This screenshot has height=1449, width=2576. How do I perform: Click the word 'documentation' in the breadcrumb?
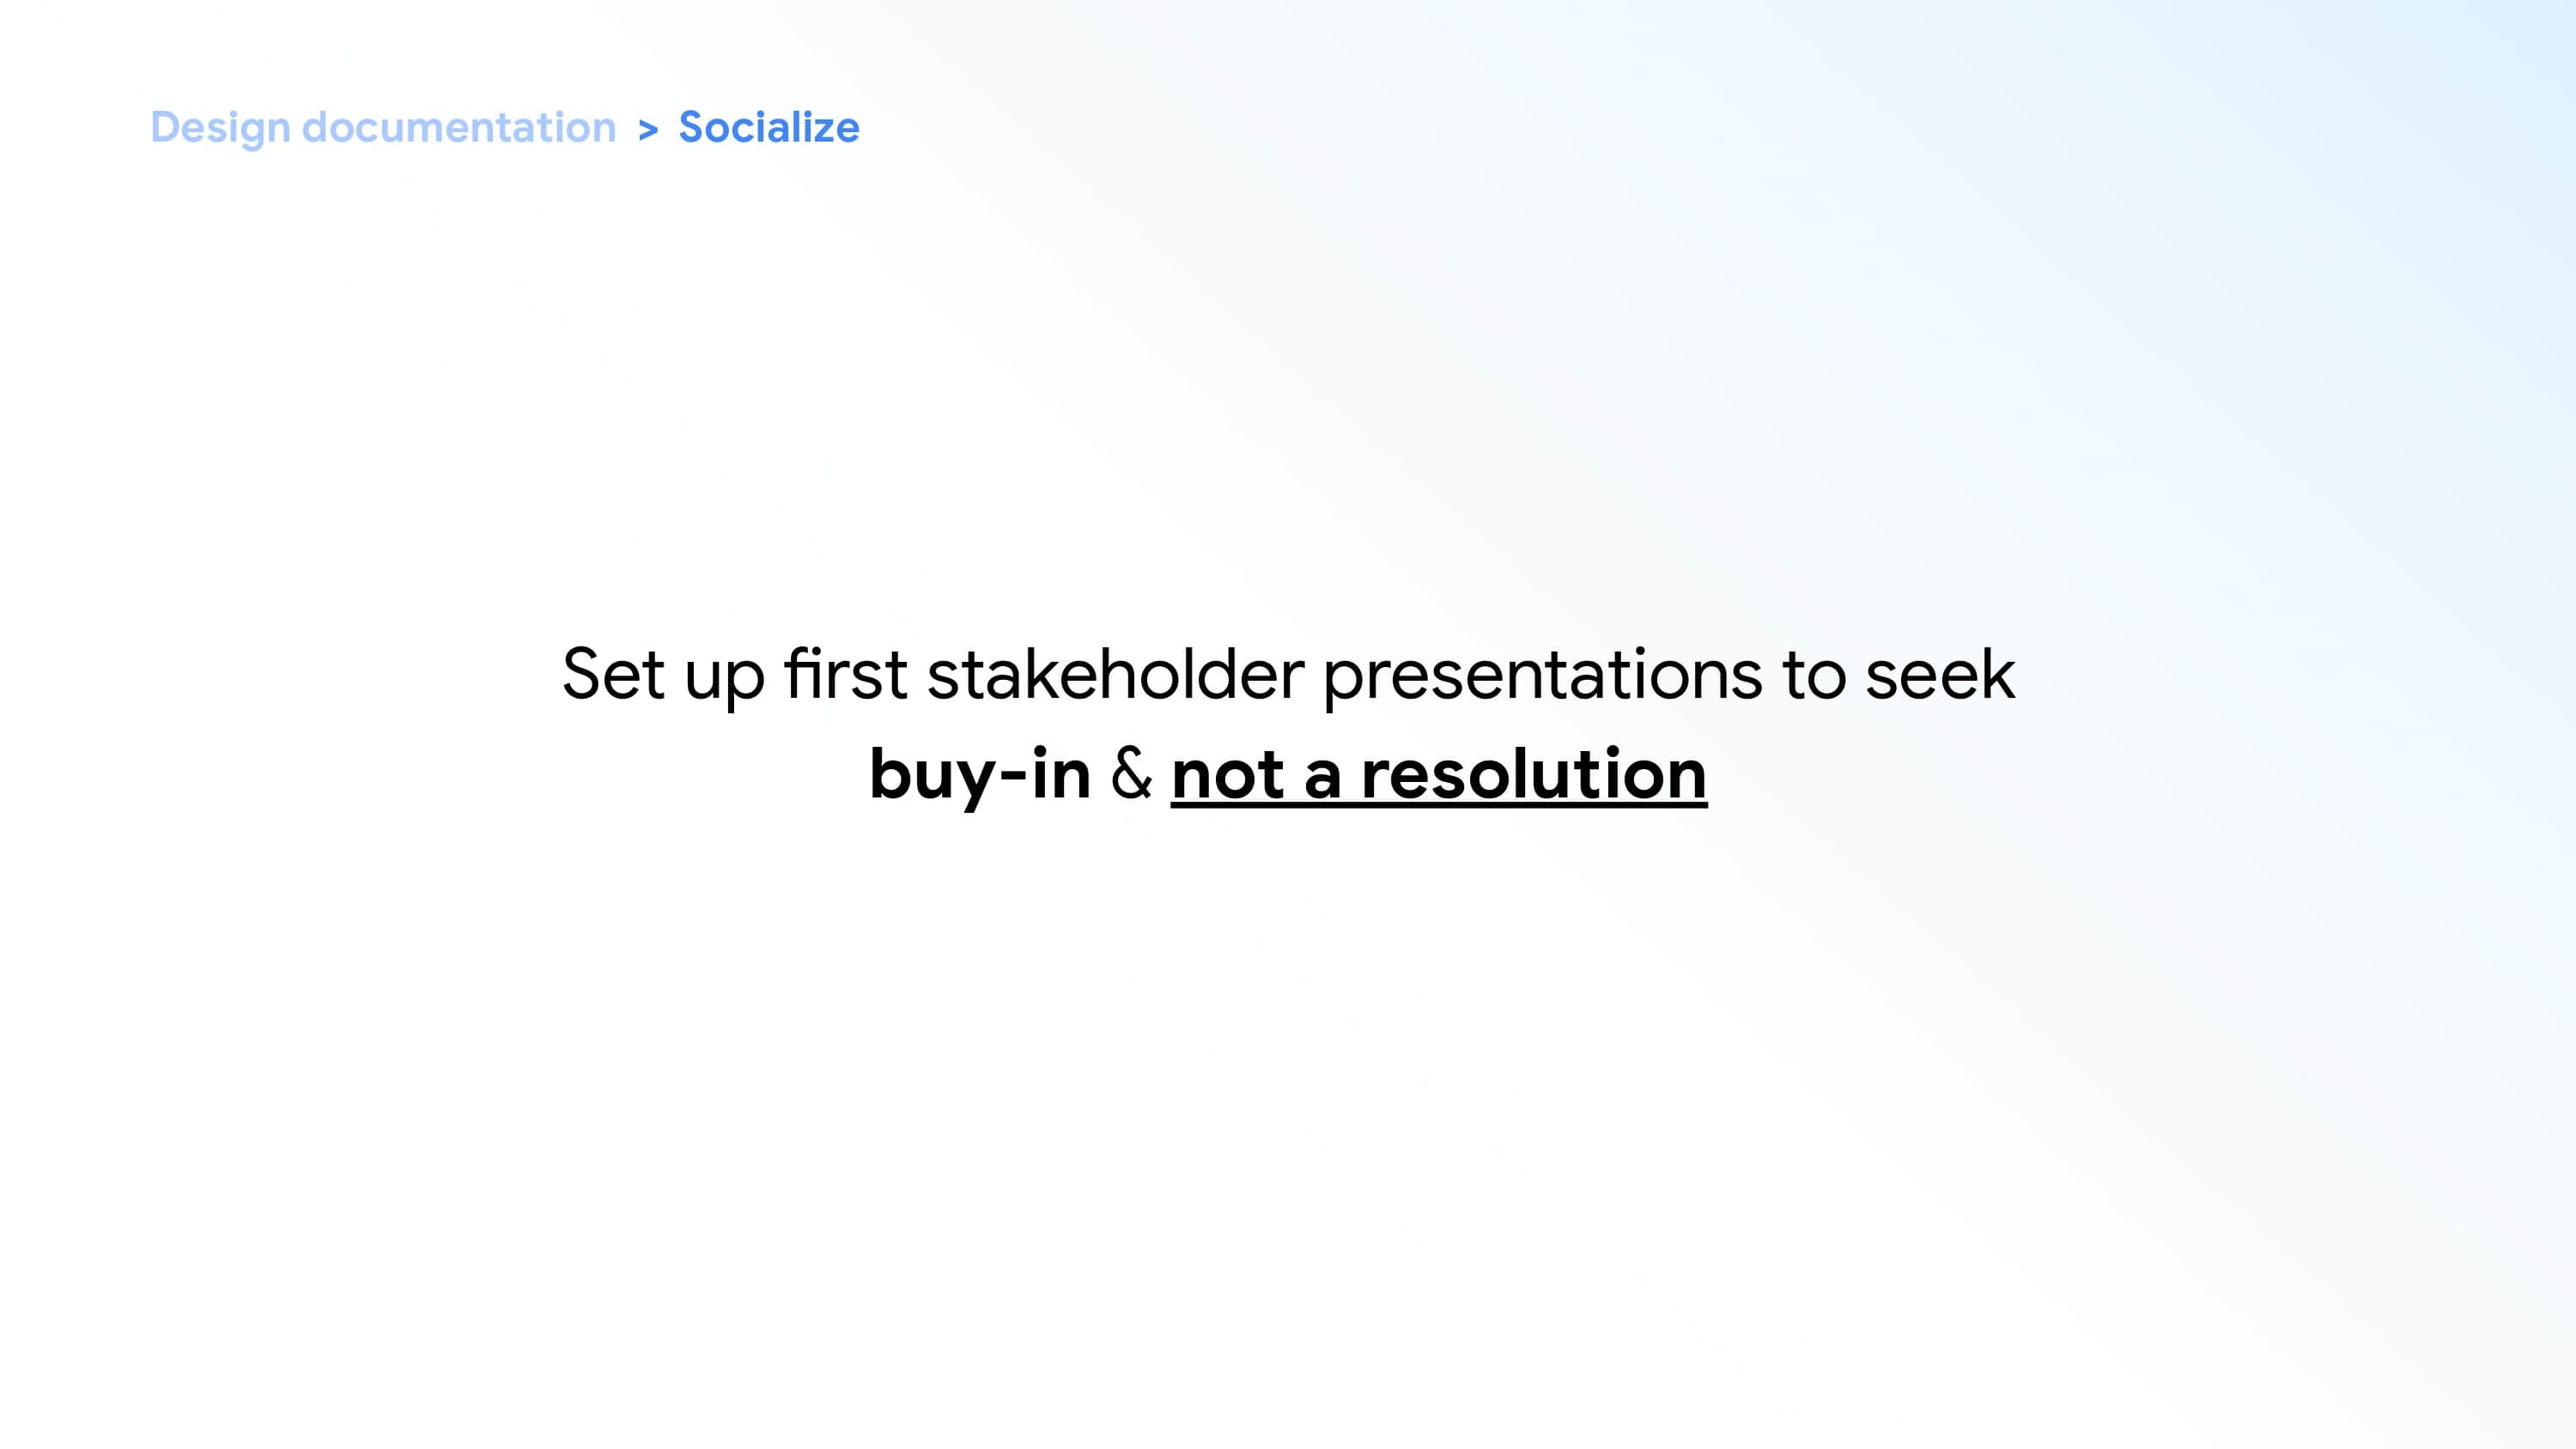coord(459,128)
